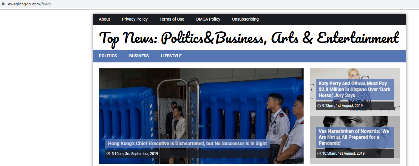Open the Vas Narasimhan Novartis article
The width and height of the screenshot is (419, 166).
pyautogui.click(x=354, y=137)
